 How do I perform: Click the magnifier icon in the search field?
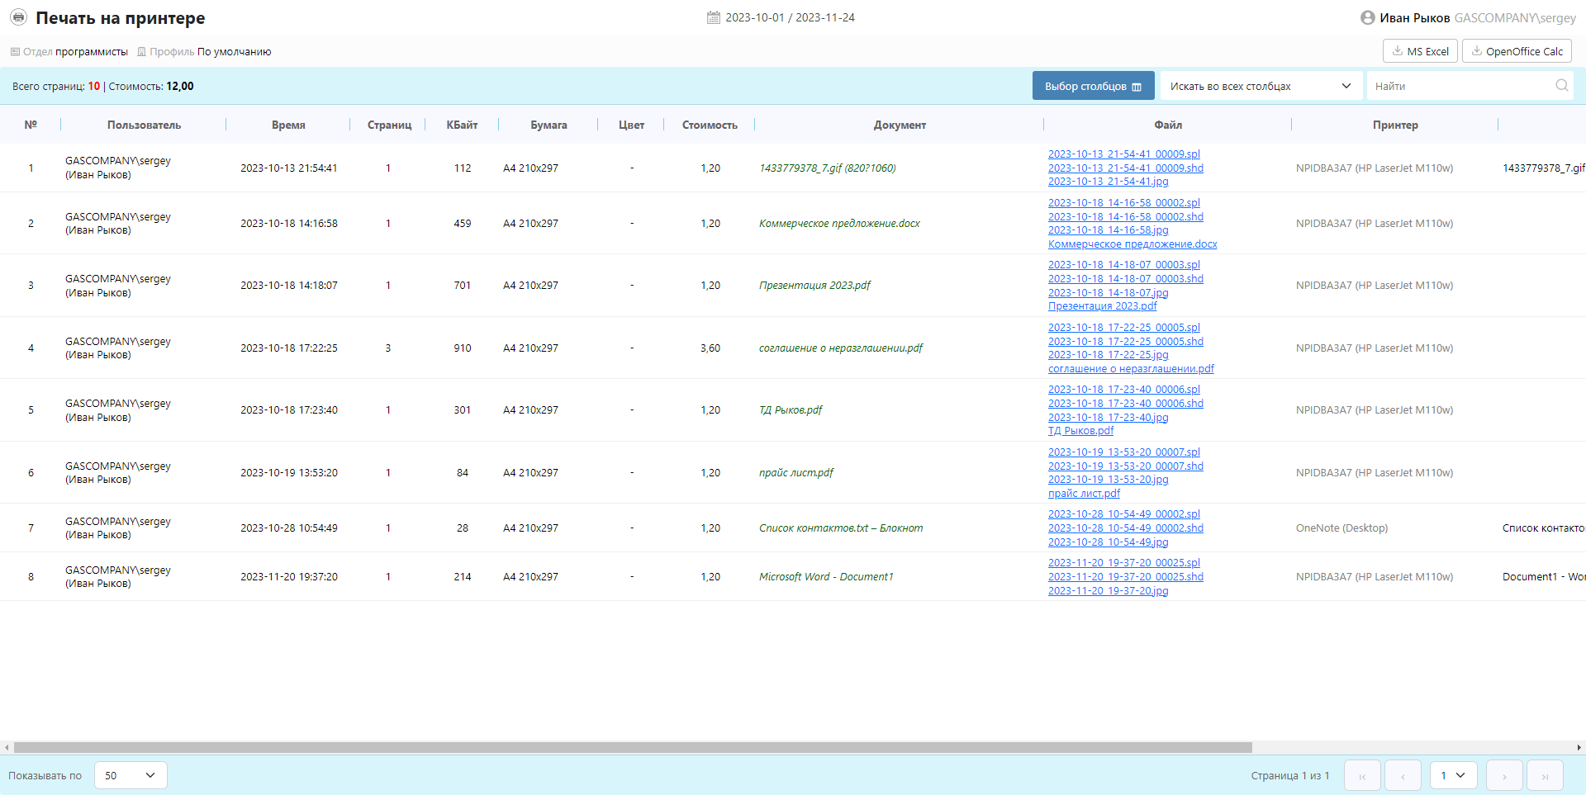pyautogui.click(x=1561, y=86)
